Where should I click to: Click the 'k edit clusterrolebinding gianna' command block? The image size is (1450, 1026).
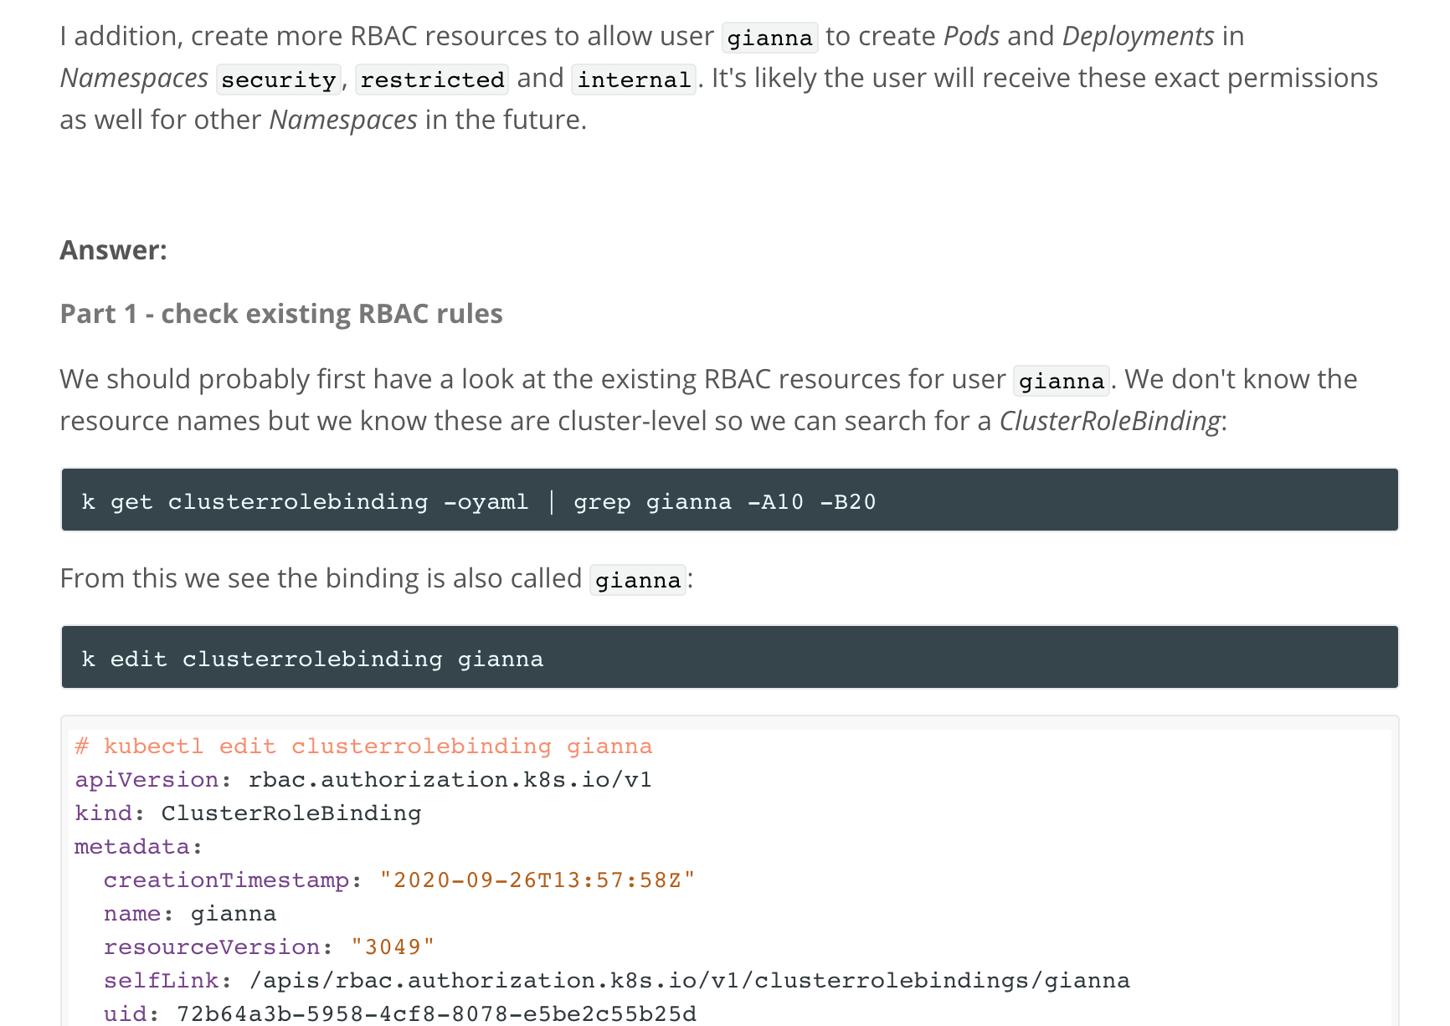coord(312,659)
